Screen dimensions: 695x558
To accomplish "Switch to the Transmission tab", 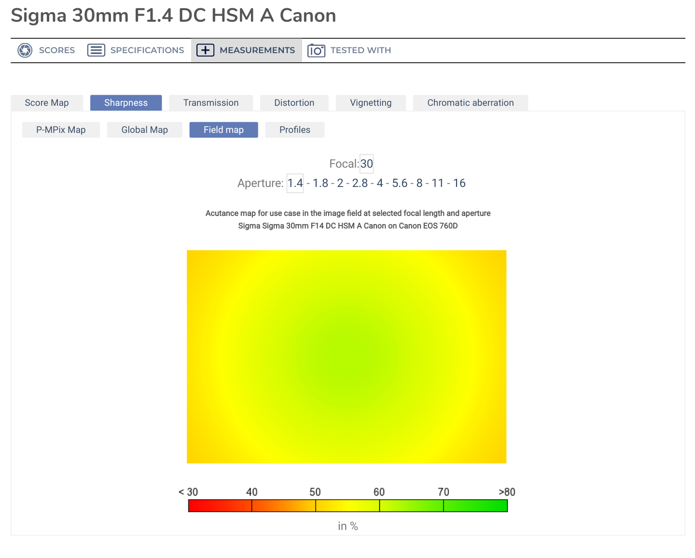I will 211,103.
